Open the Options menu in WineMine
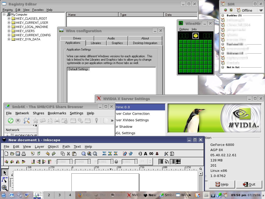Screen dimensions: 265x199 tap(184, 29)
